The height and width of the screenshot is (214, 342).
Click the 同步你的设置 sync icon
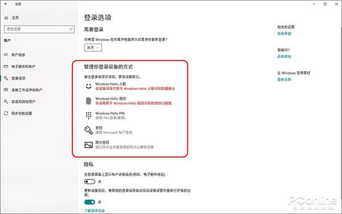[x=6, y=113]
